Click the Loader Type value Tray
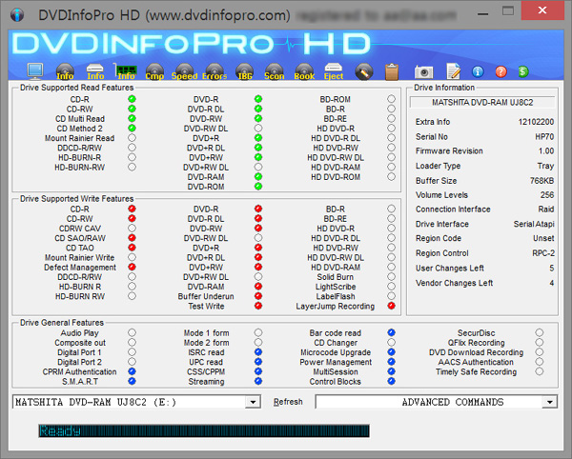The width and height of the screenshot is (572, 459). point(545,166)
